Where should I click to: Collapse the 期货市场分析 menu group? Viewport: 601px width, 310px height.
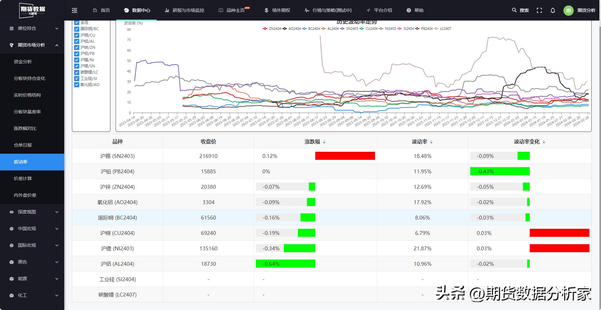pyautogui.click(x=32, y=45)
